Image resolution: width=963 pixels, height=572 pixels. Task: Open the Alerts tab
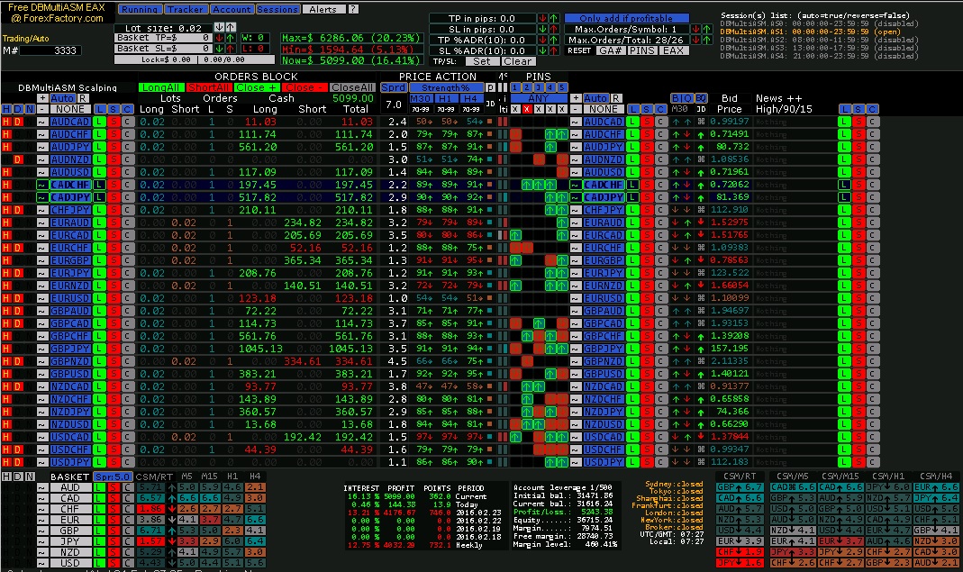click(323, 9)
